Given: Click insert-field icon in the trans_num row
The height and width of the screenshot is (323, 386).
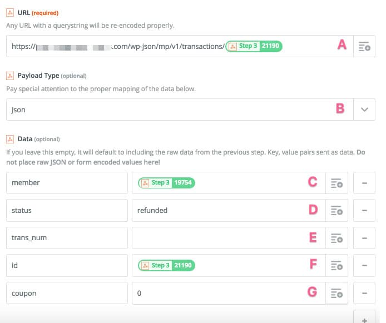Looking at the screenshot, I should tap(336, 238).
